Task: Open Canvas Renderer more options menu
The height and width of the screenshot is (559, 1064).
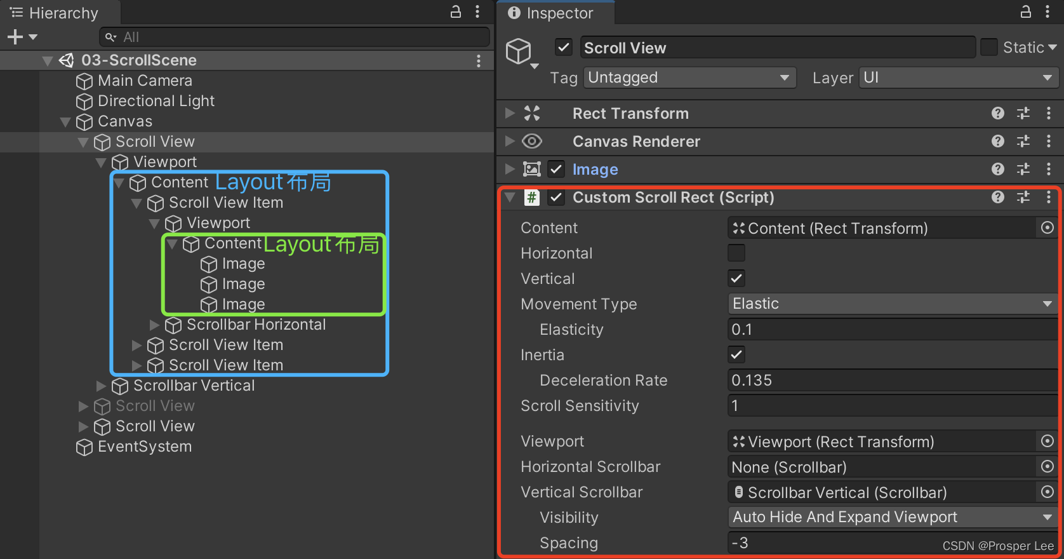Action: coord(1048,141)
